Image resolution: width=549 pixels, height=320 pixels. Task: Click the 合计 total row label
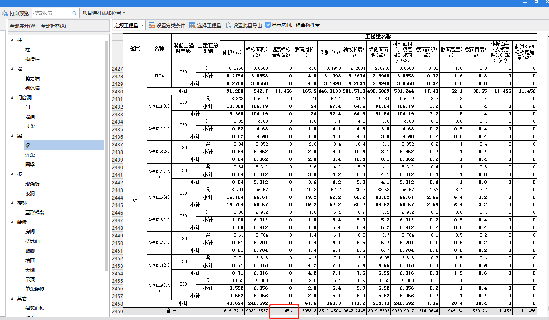[x=171, y=311]
